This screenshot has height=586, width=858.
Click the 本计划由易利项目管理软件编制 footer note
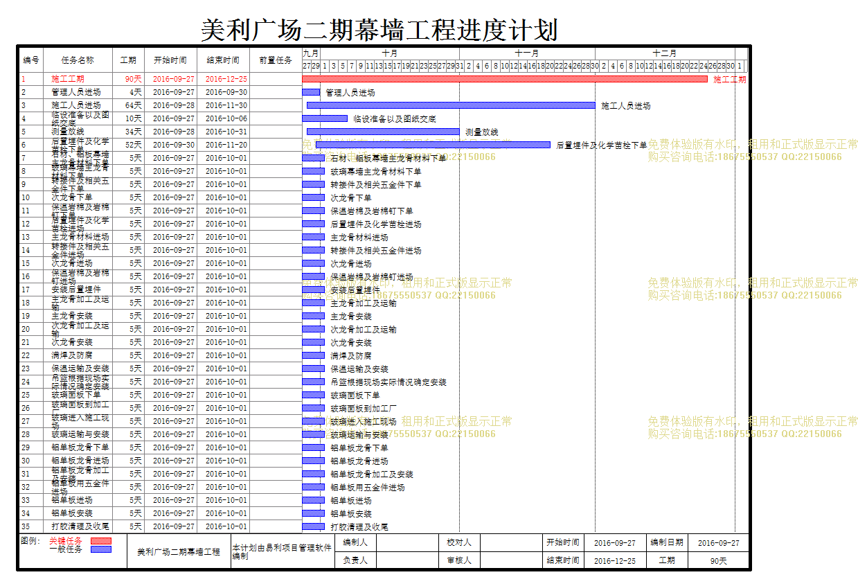(x=283, y=551)
